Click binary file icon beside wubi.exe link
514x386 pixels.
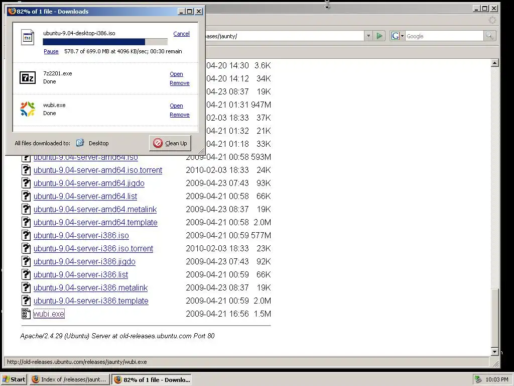26,314
